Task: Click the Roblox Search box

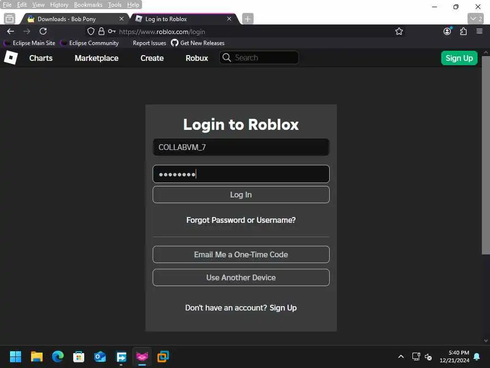Action: point(259,57)
